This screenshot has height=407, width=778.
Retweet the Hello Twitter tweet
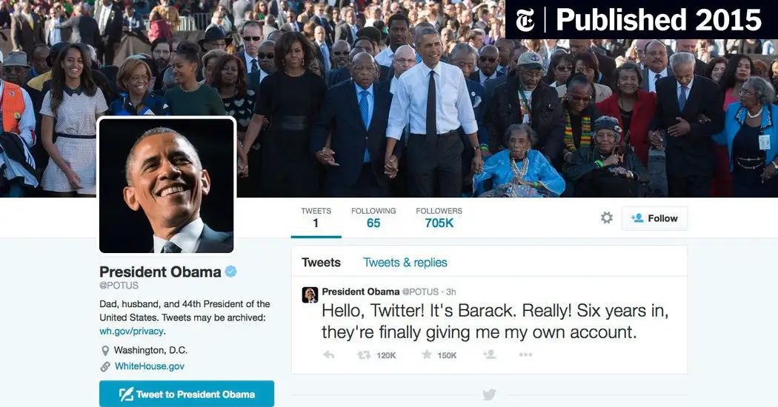coord(365,355)
